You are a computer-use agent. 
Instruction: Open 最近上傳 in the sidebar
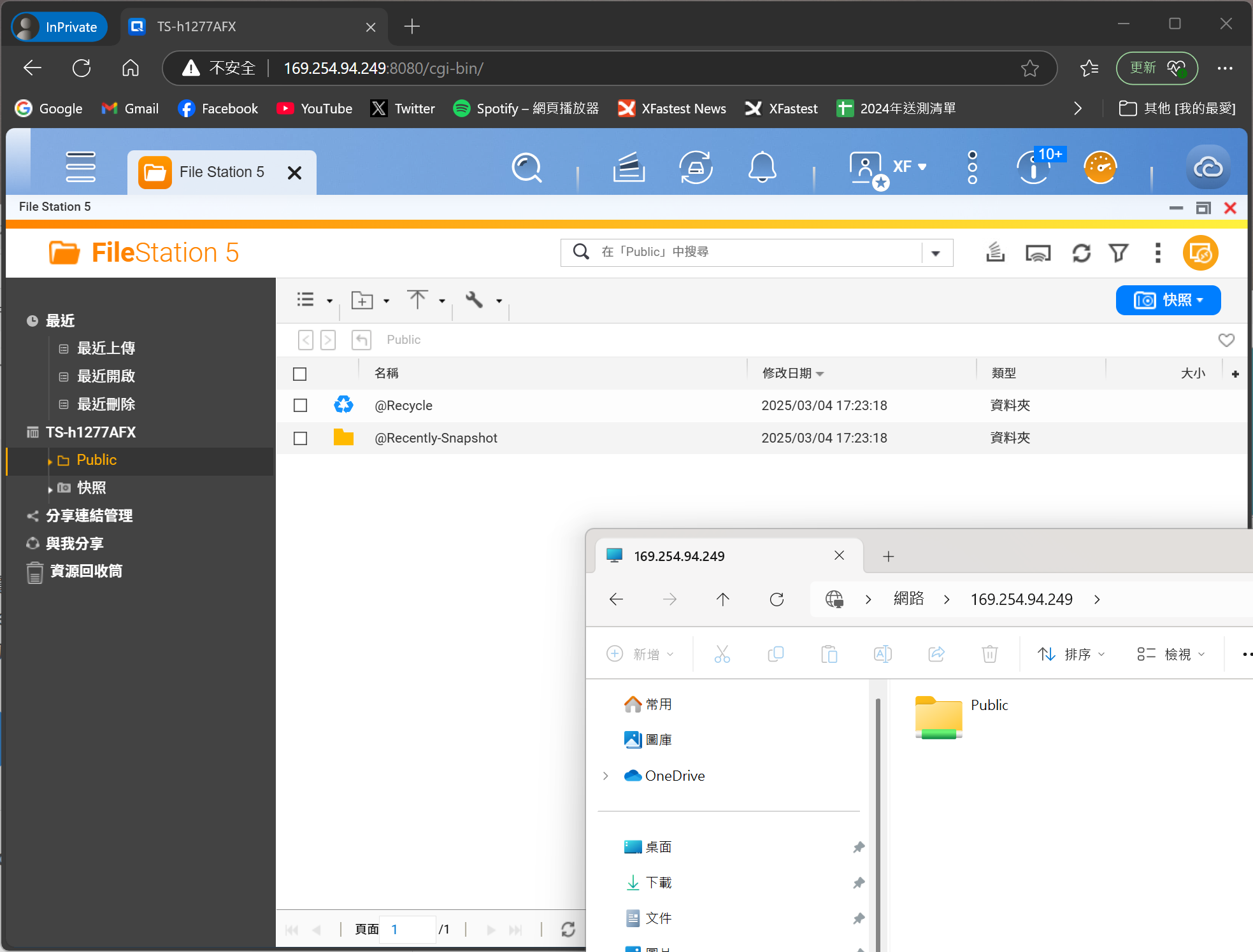click(106, 348)
